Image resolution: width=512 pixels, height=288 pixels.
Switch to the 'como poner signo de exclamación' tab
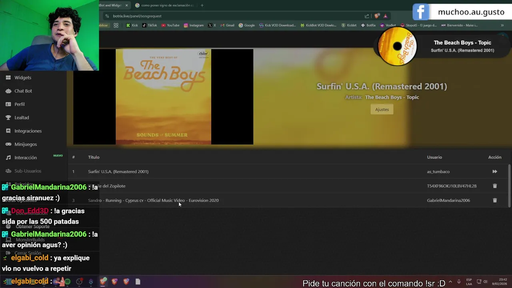164,5
